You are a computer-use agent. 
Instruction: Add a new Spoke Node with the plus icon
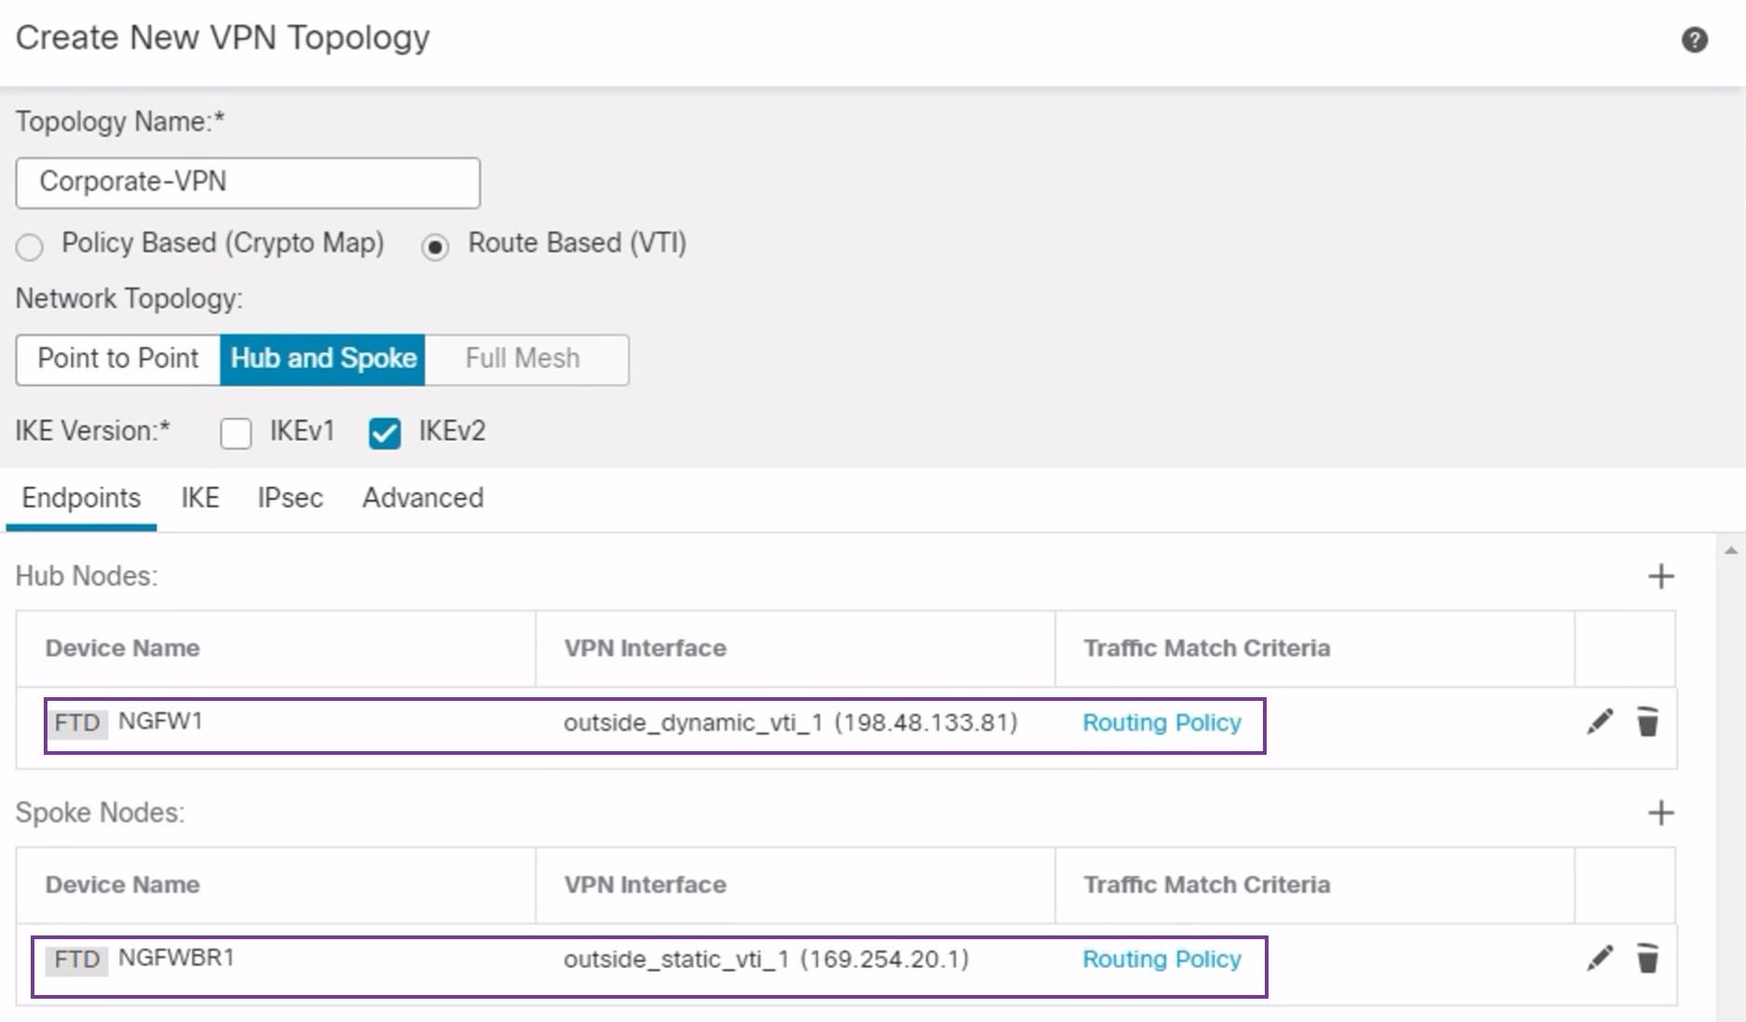pyautogui.click(x=1662, y=814)
